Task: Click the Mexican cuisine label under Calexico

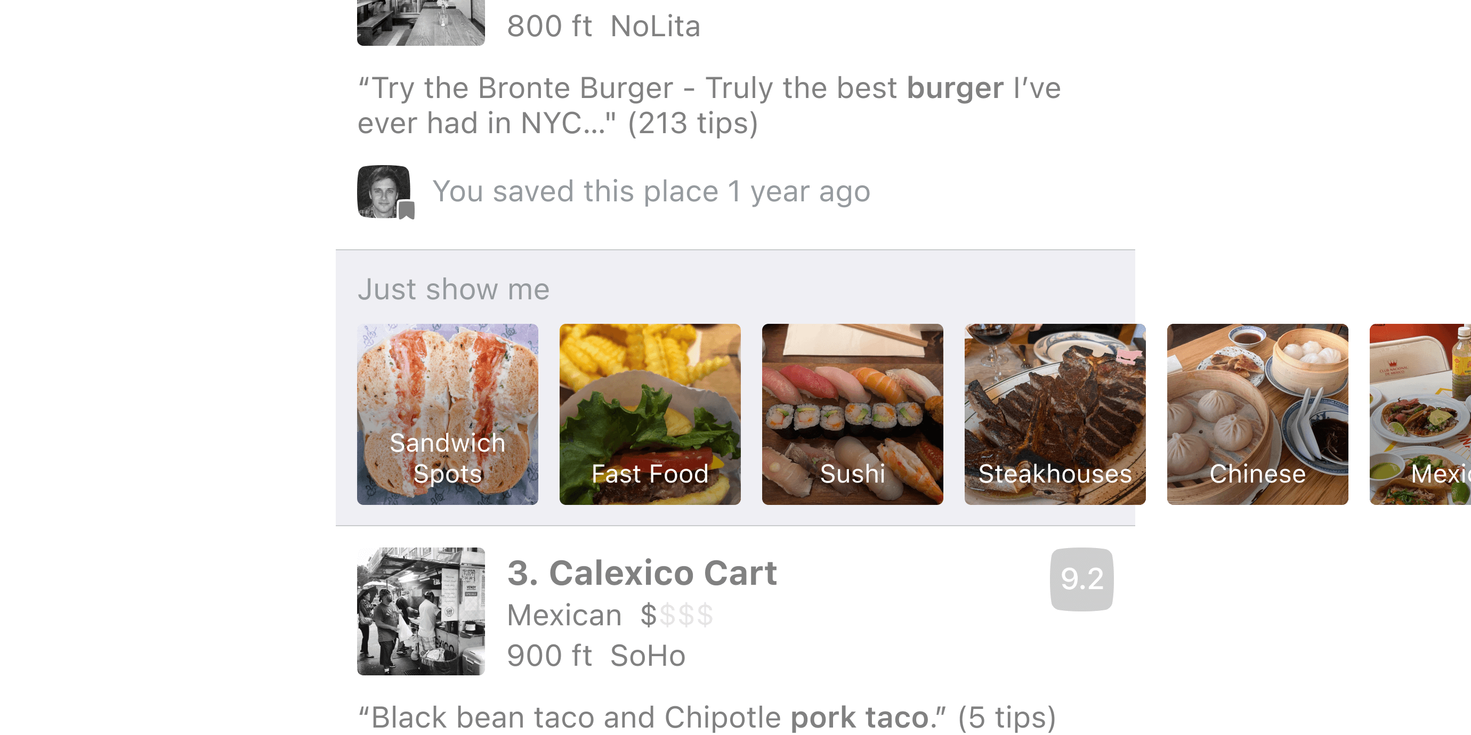Action: (564, 615)
